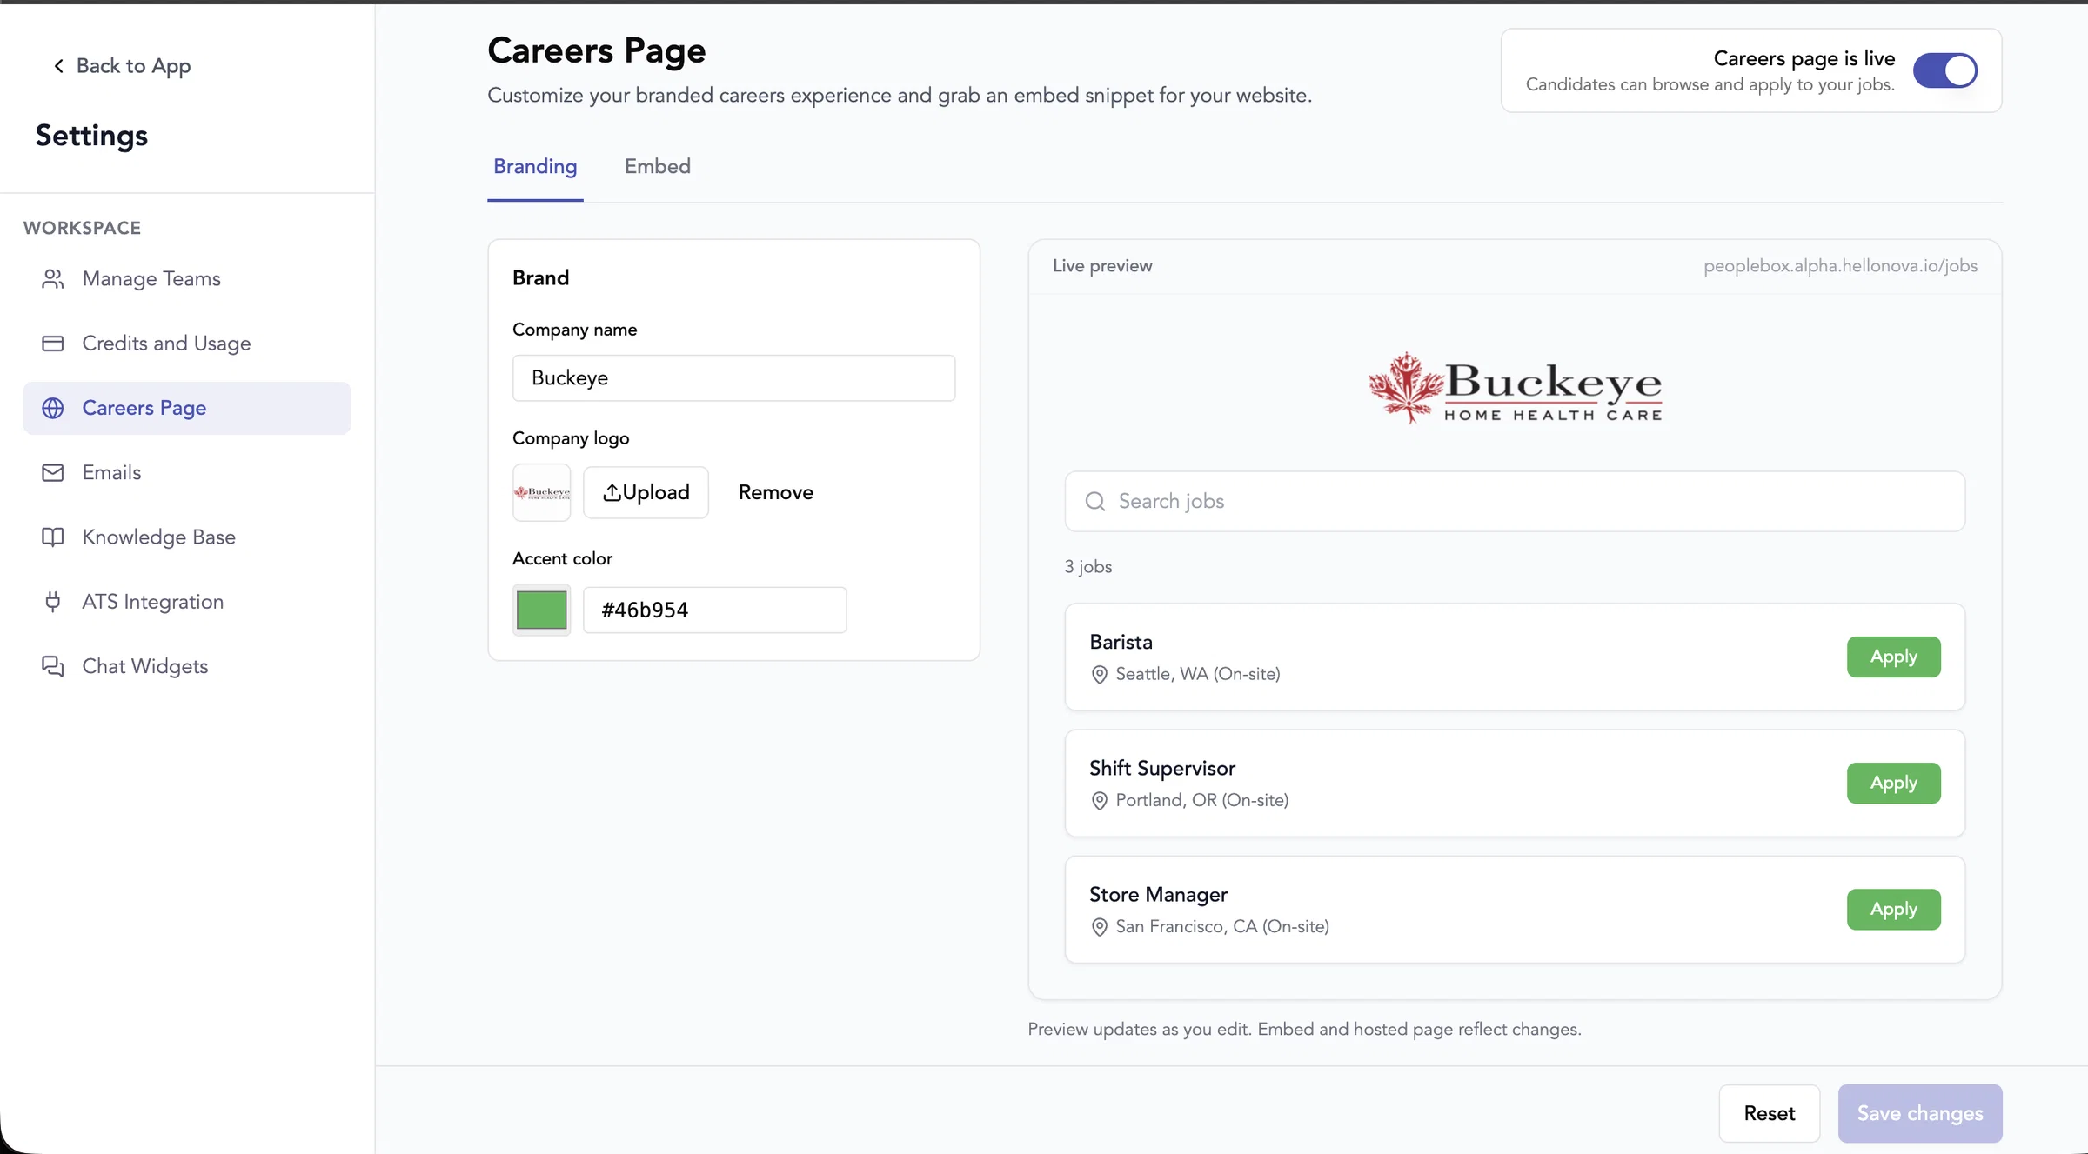The image size is (2088, 1154).
Task: Apply to the Shift Supervisor job
Action: pos(1894,784)
